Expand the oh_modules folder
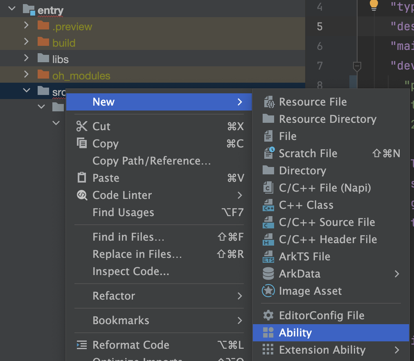Viewport: 414px width, 361px height. tap(26, 74)
